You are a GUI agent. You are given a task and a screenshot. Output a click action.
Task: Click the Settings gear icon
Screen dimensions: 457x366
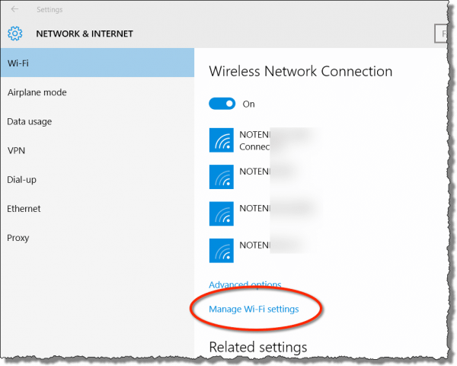pyautogui.click(x=15, y=34)
